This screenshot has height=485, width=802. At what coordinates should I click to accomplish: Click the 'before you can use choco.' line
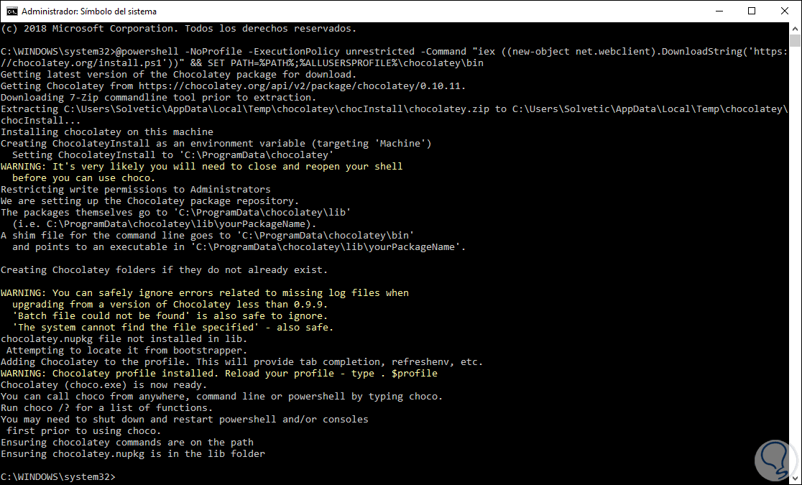[x=84, y=178]
